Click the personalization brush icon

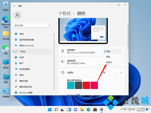coord(16,51)
